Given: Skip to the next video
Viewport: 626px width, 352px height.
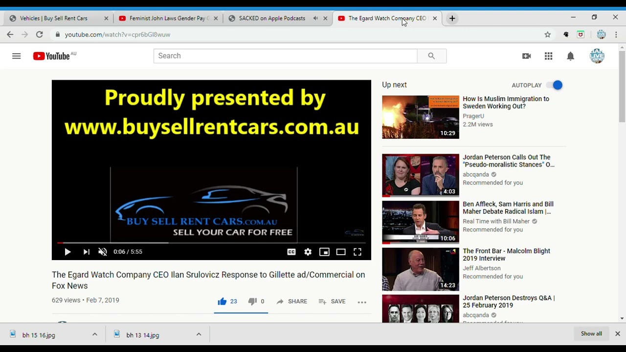Looking at the screenshot, I should pyautogui.click(x=86, y=252).
